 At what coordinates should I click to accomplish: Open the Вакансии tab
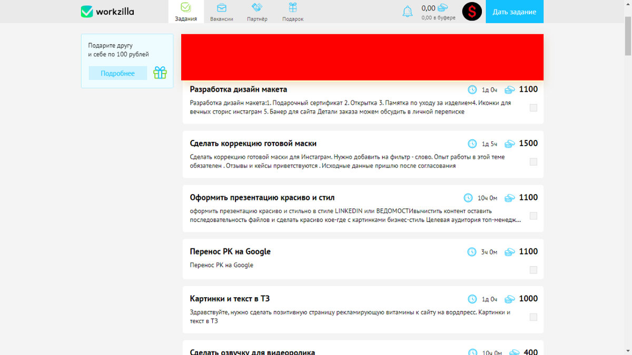point(221,12)
